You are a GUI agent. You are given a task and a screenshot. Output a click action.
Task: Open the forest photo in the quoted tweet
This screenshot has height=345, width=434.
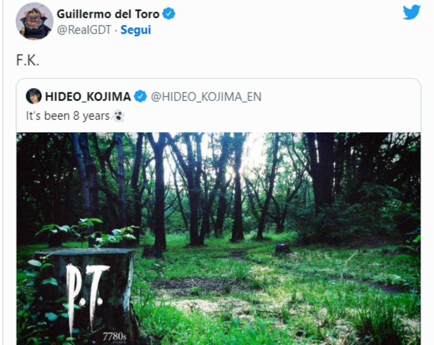(x=219, y=238)
